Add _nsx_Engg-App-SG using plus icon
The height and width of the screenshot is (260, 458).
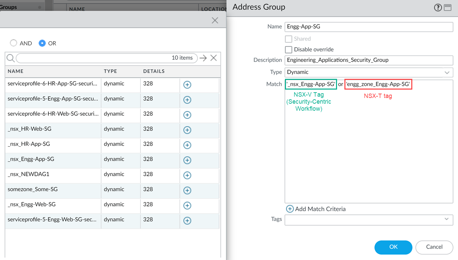187,160
